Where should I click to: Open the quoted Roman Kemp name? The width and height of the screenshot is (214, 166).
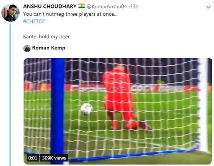(49, 48)
